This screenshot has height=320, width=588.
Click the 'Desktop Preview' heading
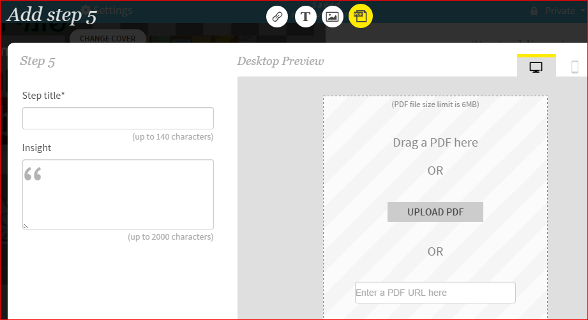[280, 61]
